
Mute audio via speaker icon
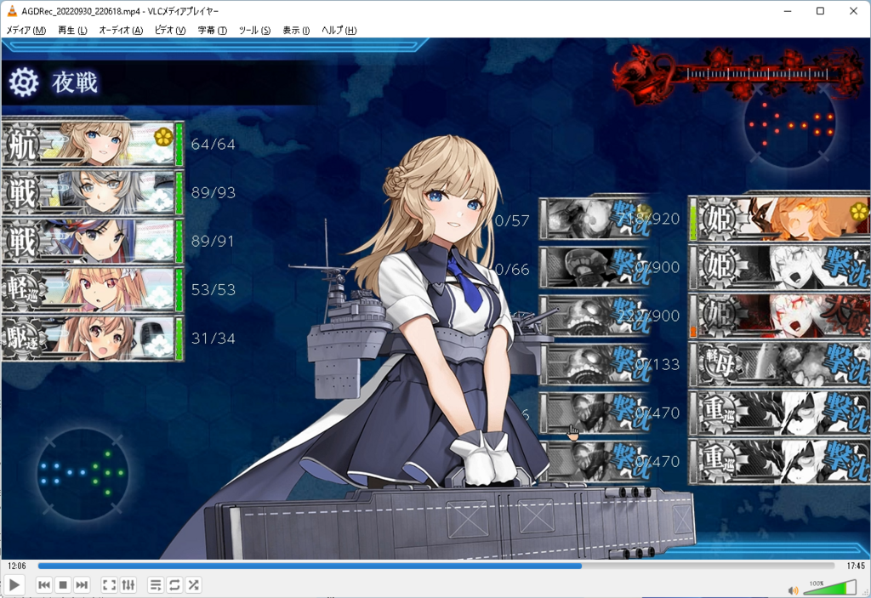coord(793,589)
